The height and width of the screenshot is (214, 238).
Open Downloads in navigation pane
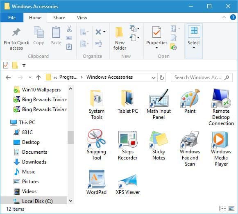(30, 162)
